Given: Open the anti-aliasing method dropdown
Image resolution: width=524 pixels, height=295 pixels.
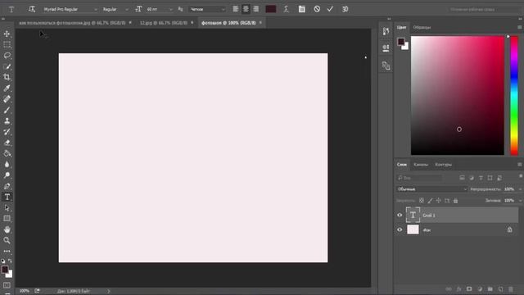Looking at the screenshot, I should 207,9.
